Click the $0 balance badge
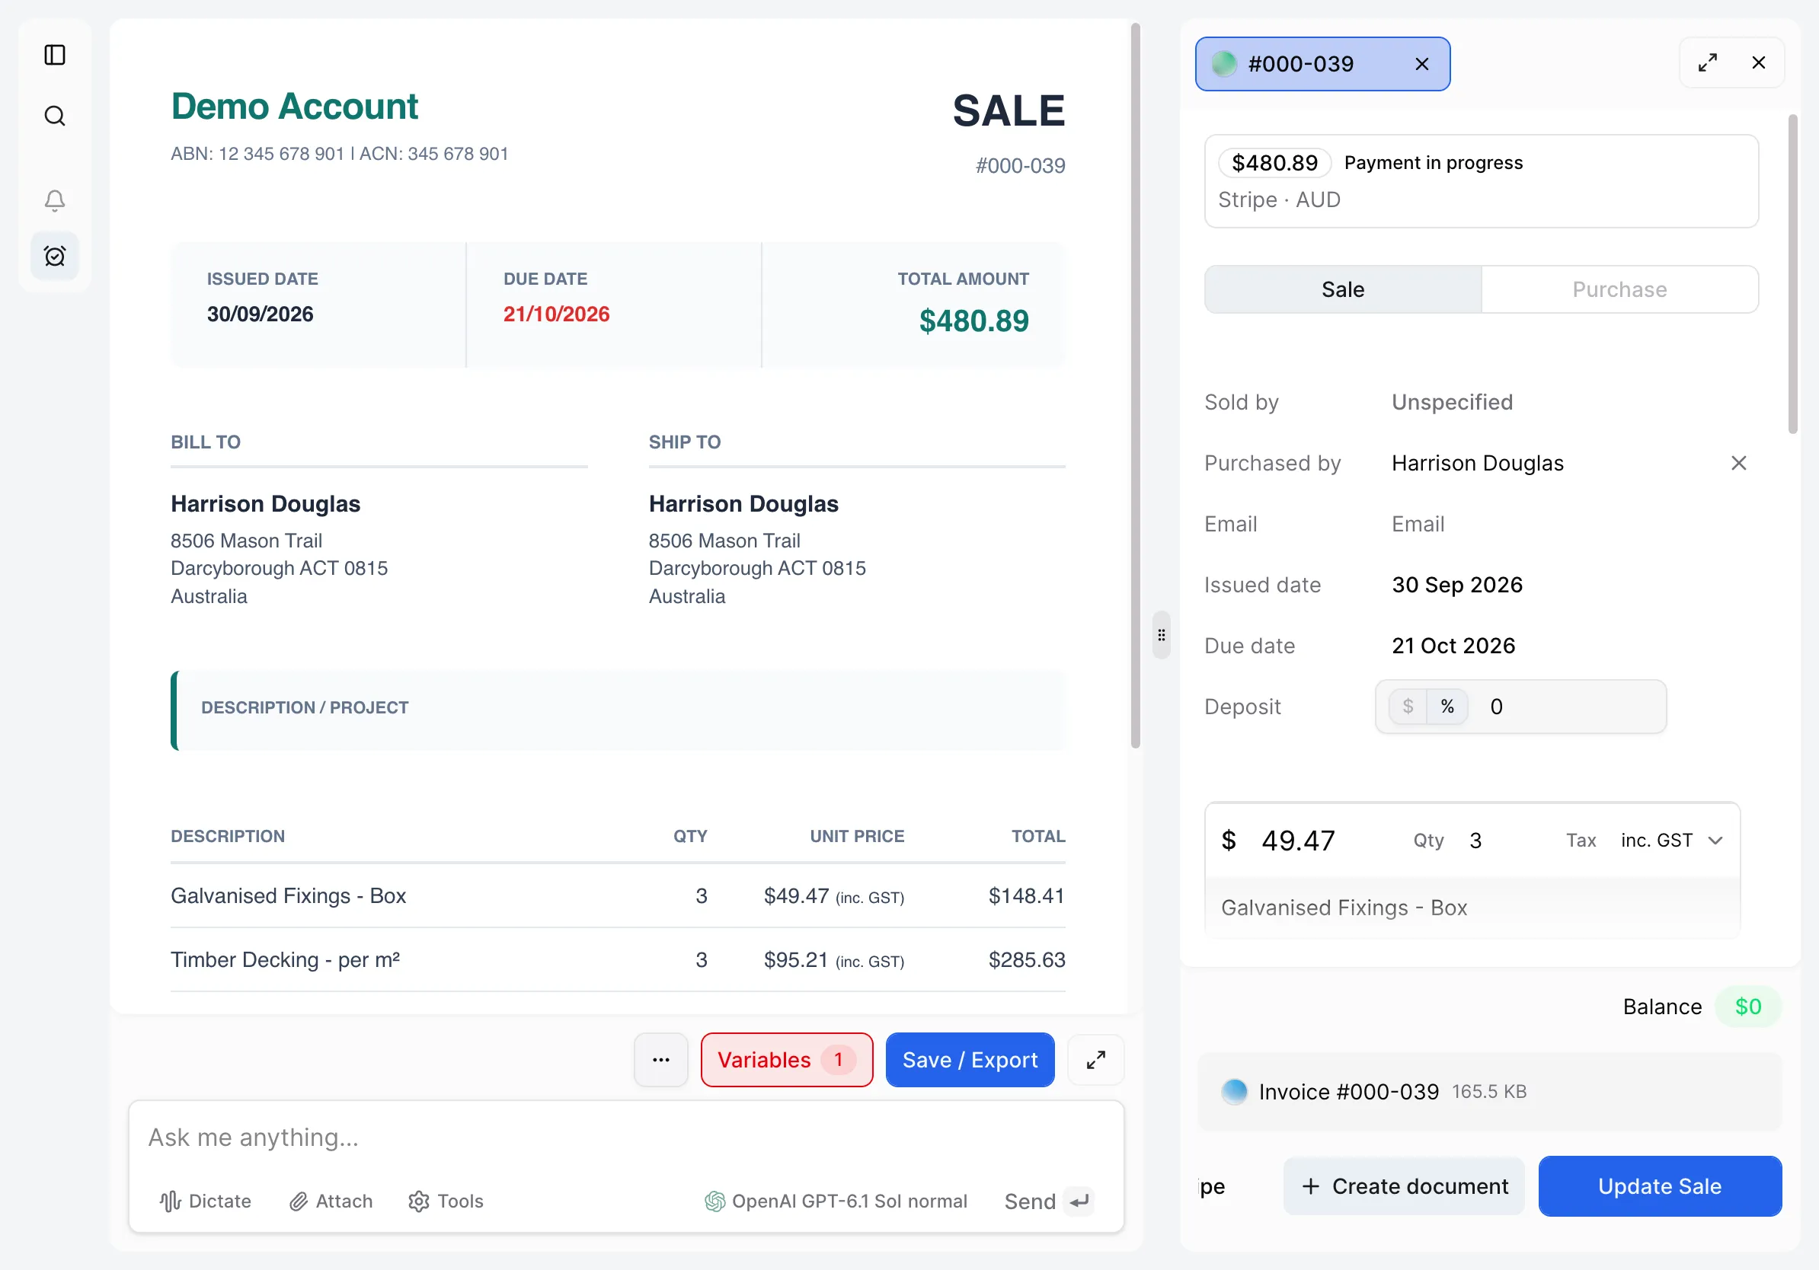 tap(1747, 1007)
